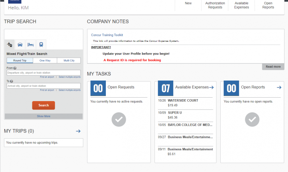Click the 00 Open Requests count tile
This screenshot has width=288, height=172.
[98, 88]
